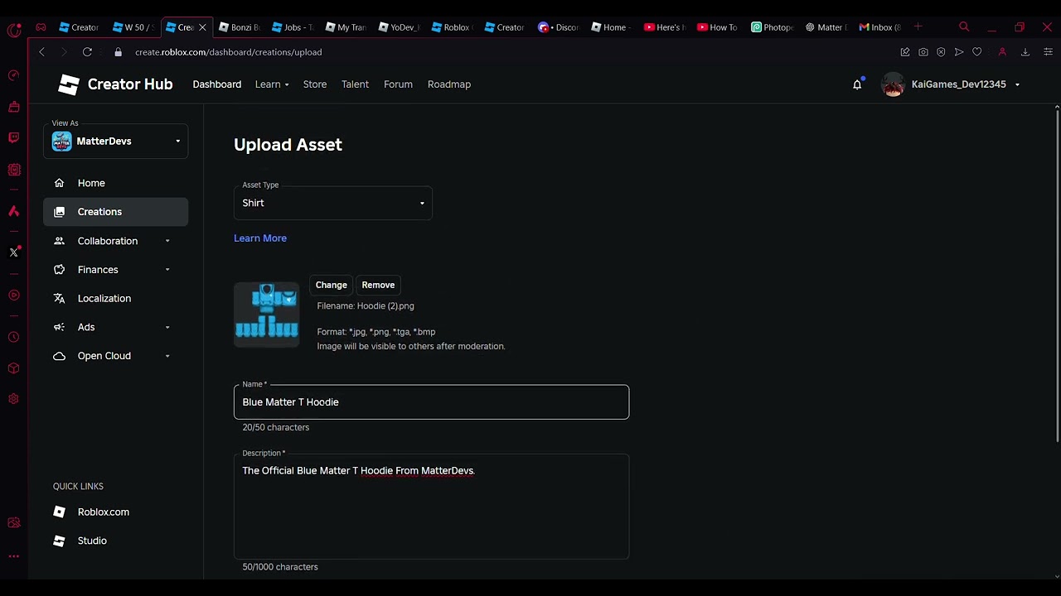Switch to the My Transactions tab
The height and width of the screenshot is (596, 1061).
coord(346,27)
